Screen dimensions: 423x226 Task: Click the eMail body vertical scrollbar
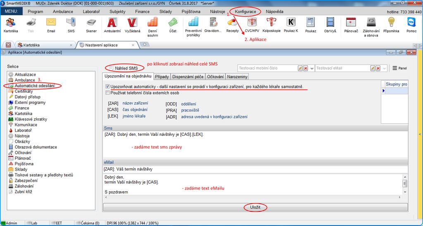tap(405, 184)
